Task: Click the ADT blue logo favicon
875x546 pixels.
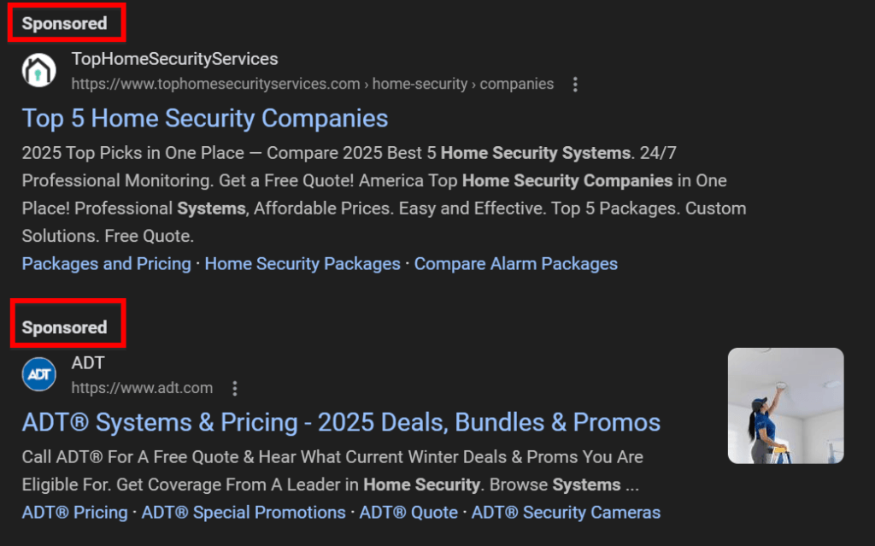Action: (38, 374)
